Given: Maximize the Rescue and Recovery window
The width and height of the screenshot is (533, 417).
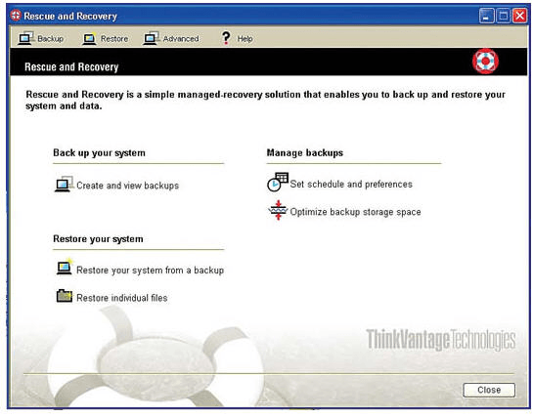Looking at the screenshot, I should [503, 16].
